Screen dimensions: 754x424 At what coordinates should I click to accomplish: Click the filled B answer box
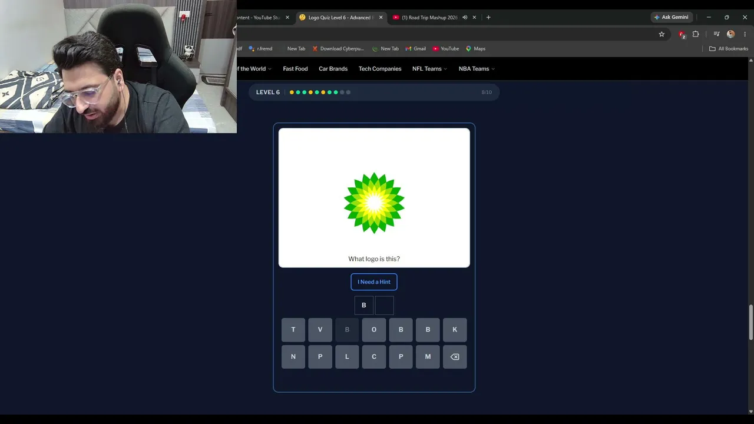point(364,306)
